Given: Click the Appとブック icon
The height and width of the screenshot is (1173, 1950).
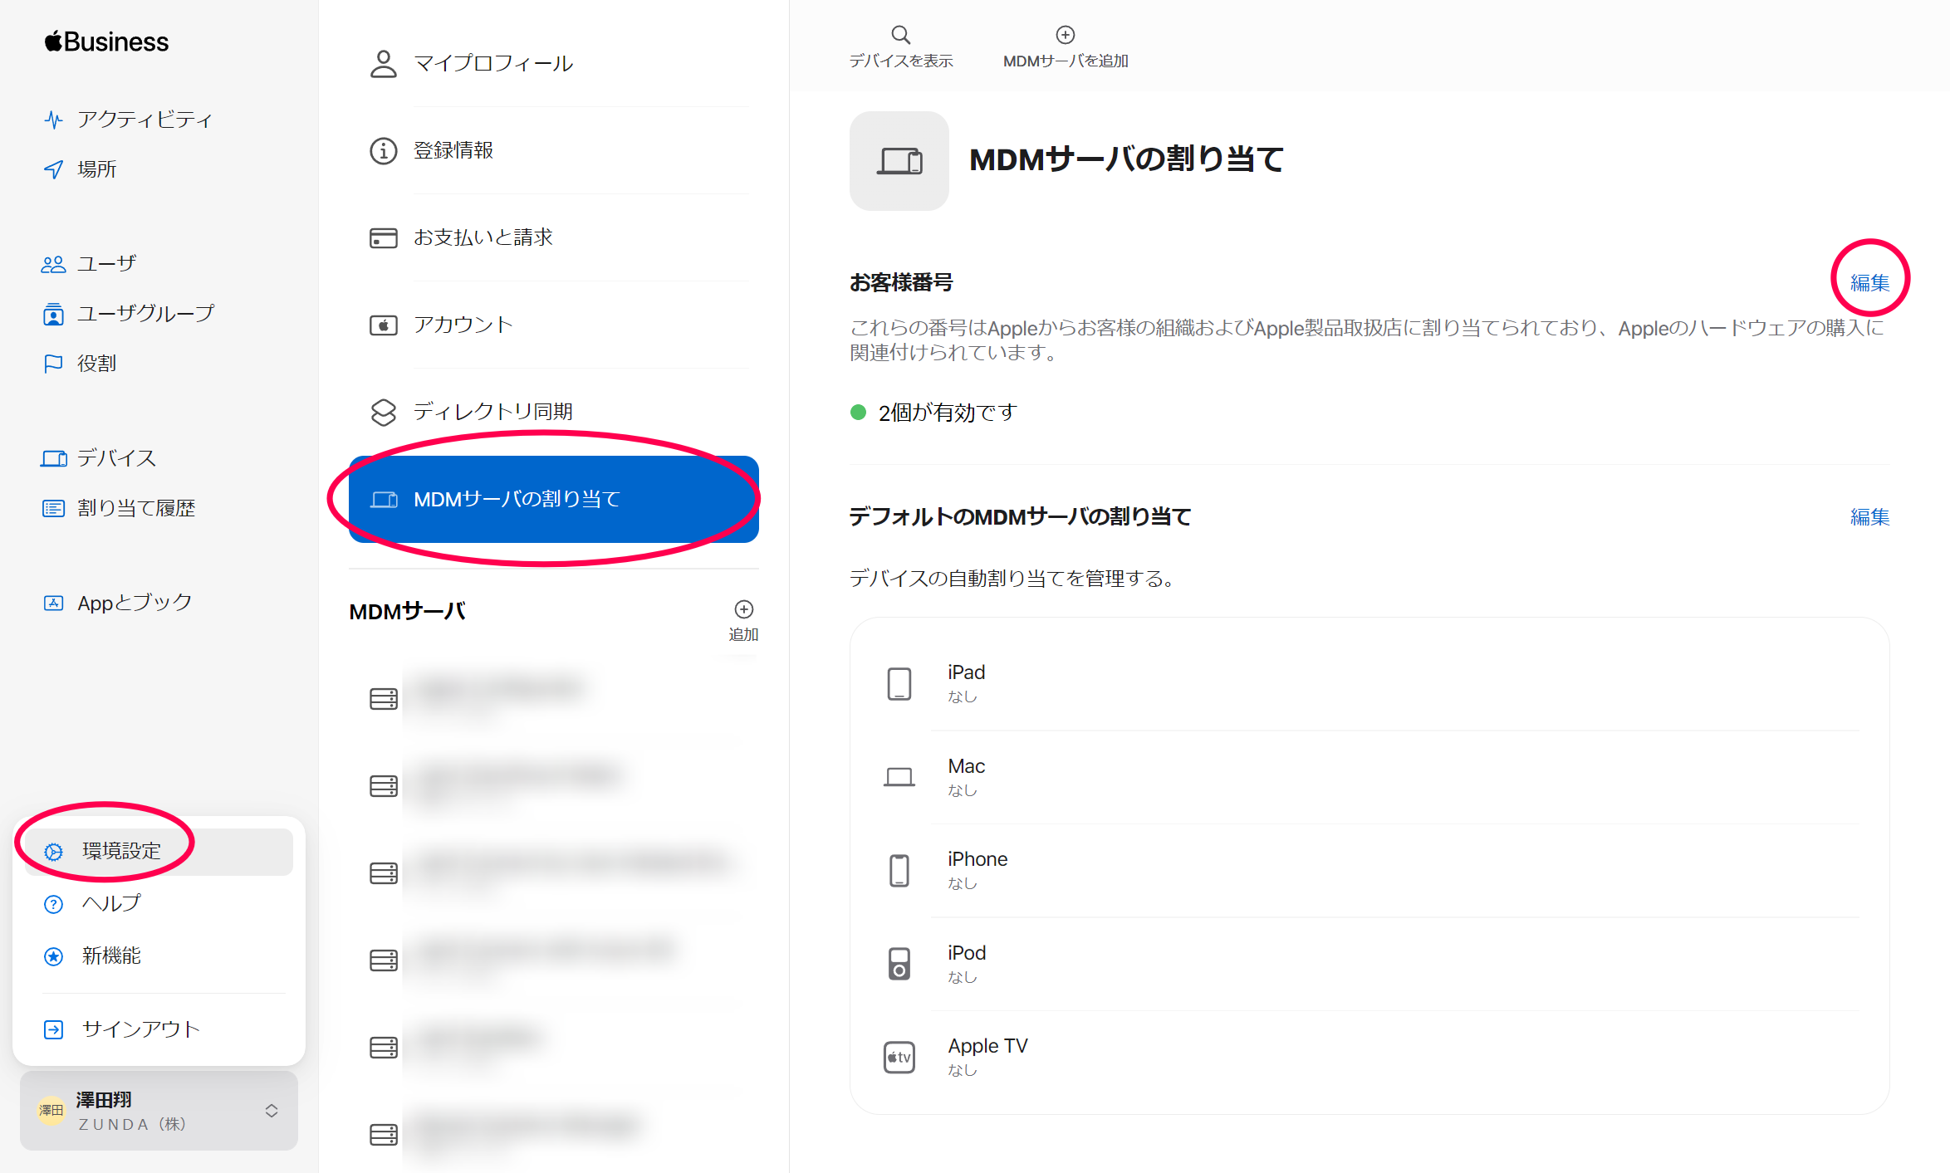Looking at the screenshot, I should [x=53, y=603].
